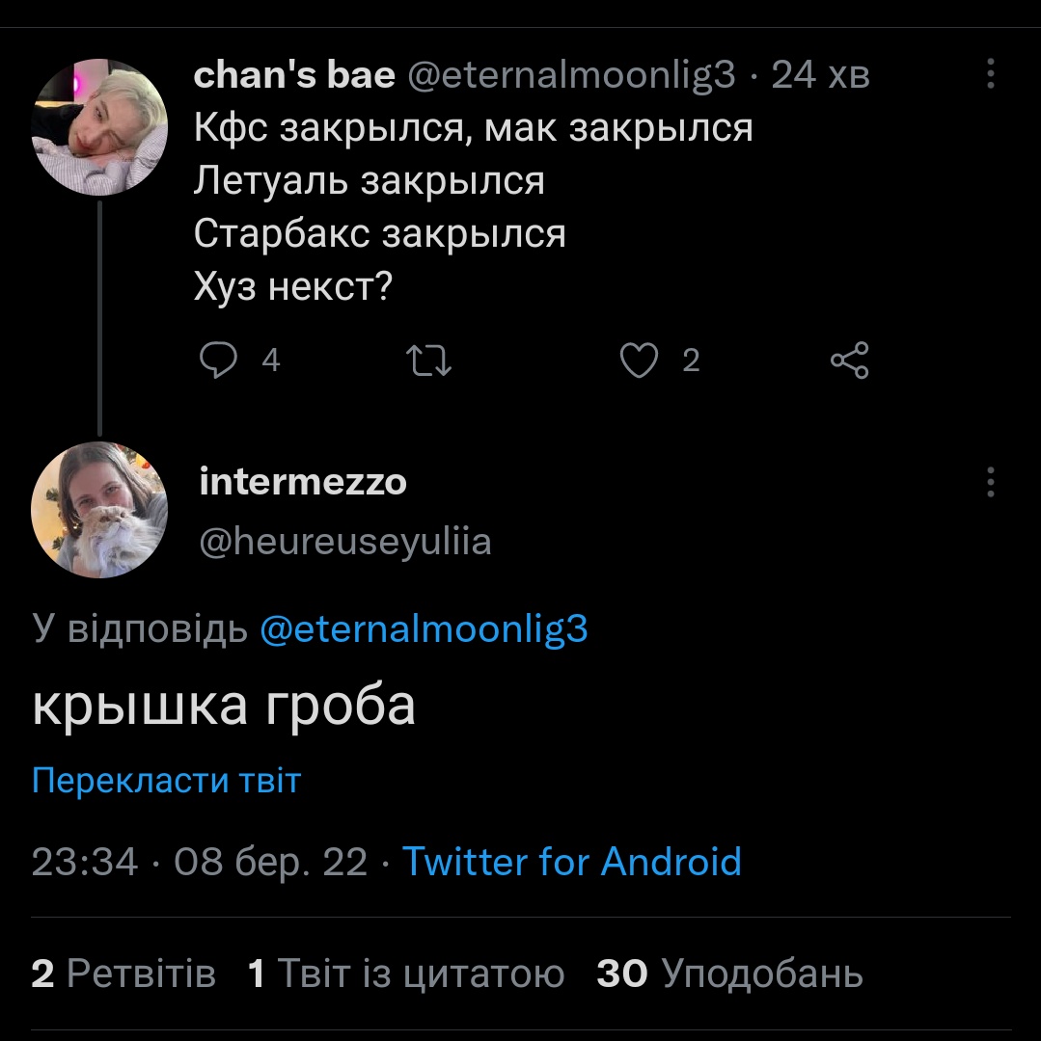Open three-dot menu on chan's bae tweet

[991, 75]
